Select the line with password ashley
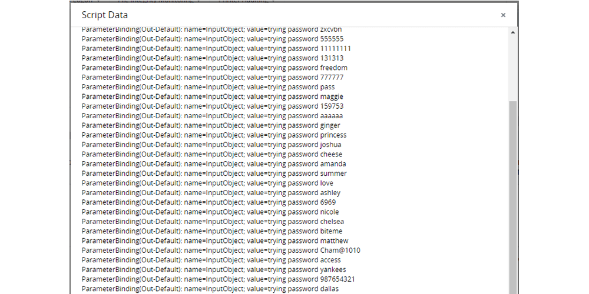 211,193
